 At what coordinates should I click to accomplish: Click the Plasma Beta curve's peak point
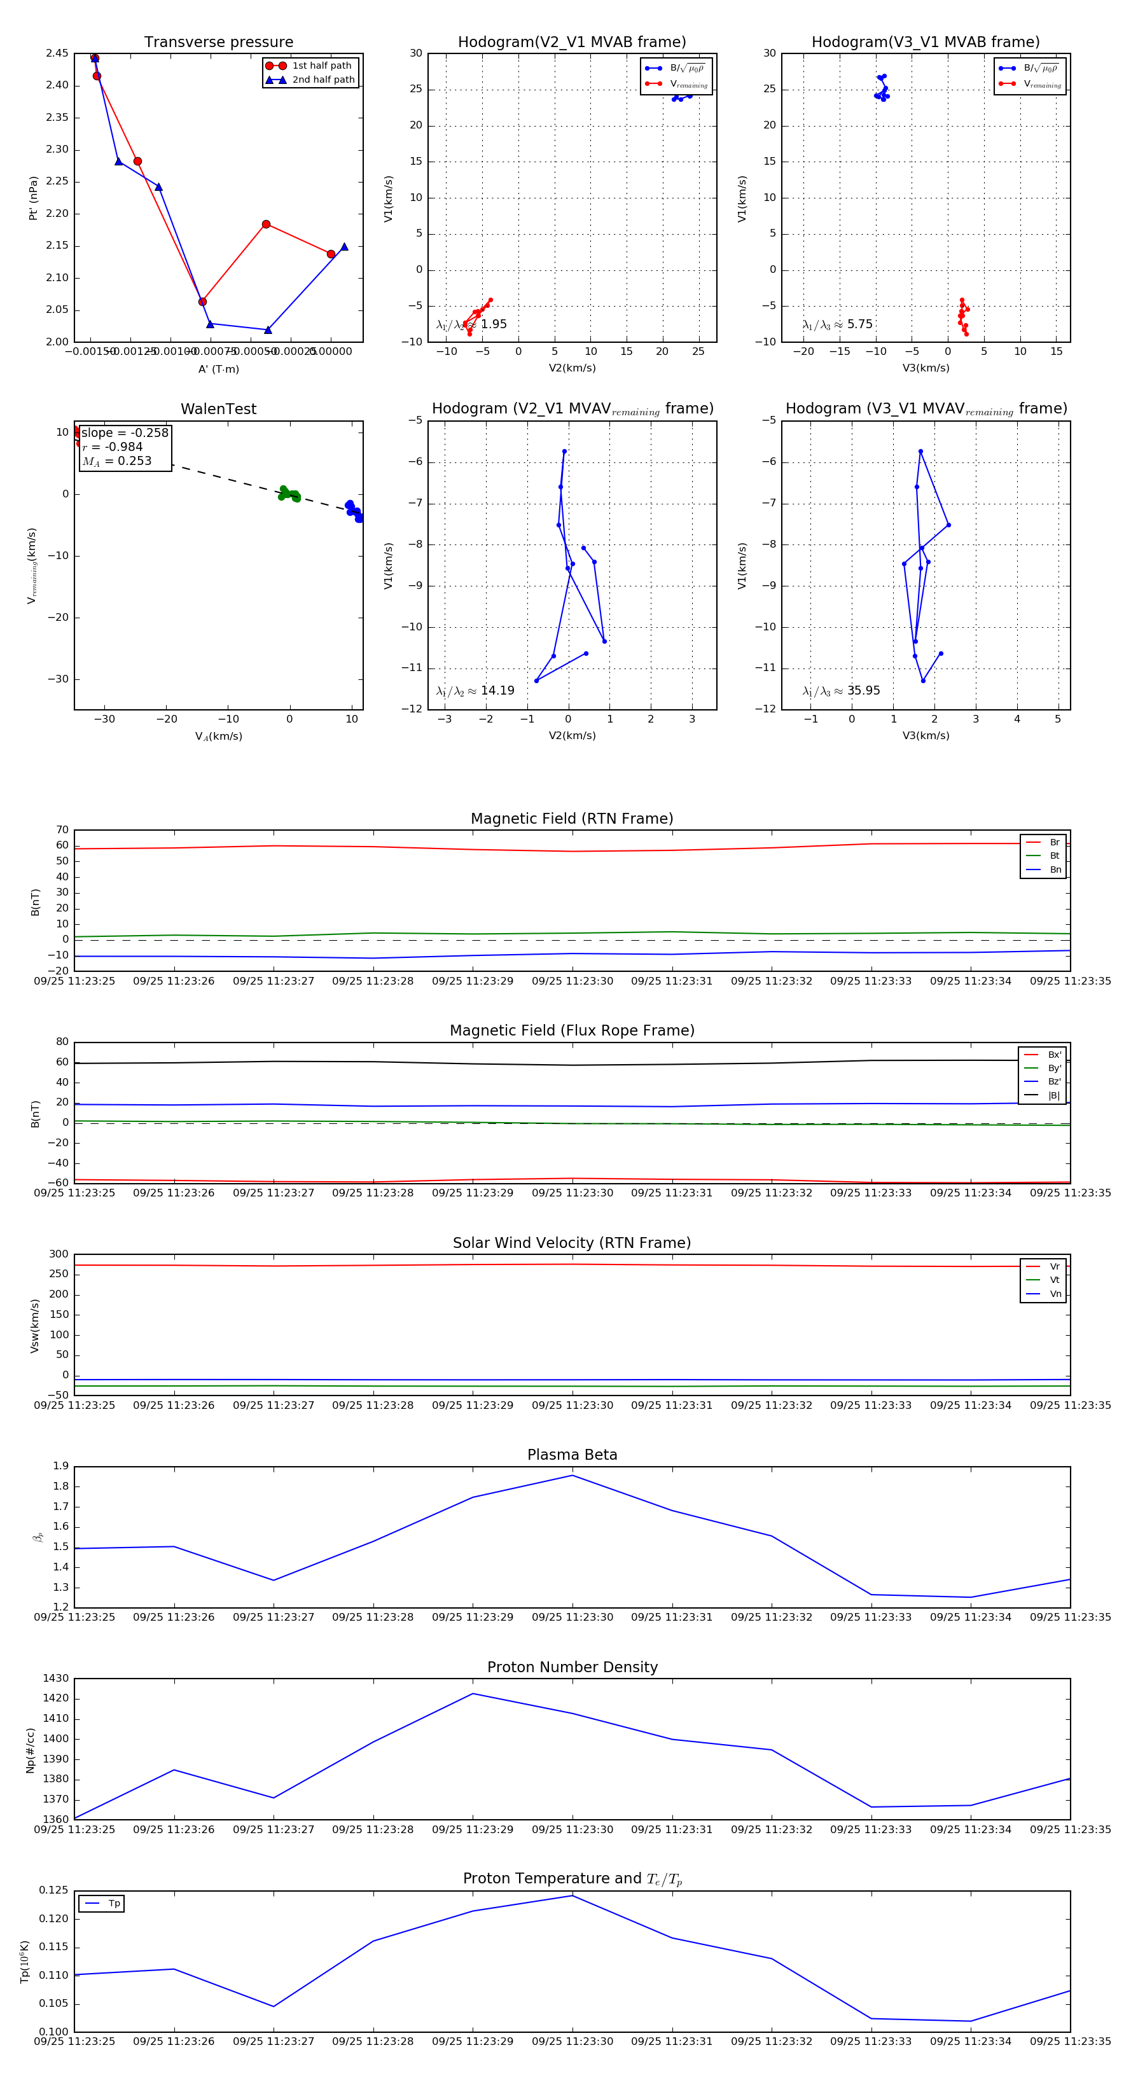point(572,1476)
